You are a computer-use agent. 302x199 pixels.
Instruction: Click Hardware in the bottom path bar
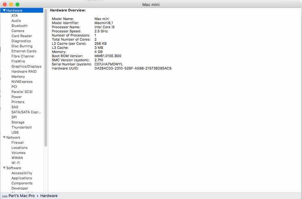pyautogui.click(x=49, y=196)
